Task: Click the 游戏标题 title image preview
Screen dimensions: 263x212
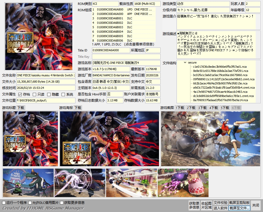Action: point(30,139)
